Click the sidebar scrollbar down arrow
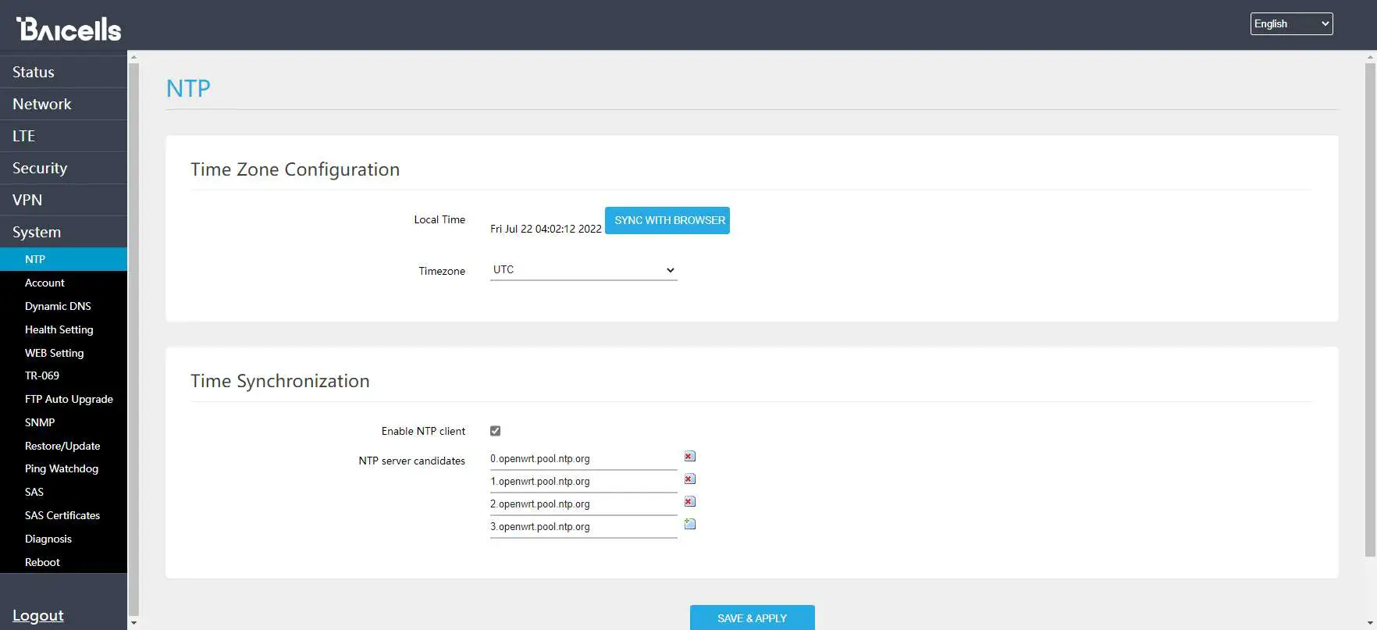 point(133,623)
